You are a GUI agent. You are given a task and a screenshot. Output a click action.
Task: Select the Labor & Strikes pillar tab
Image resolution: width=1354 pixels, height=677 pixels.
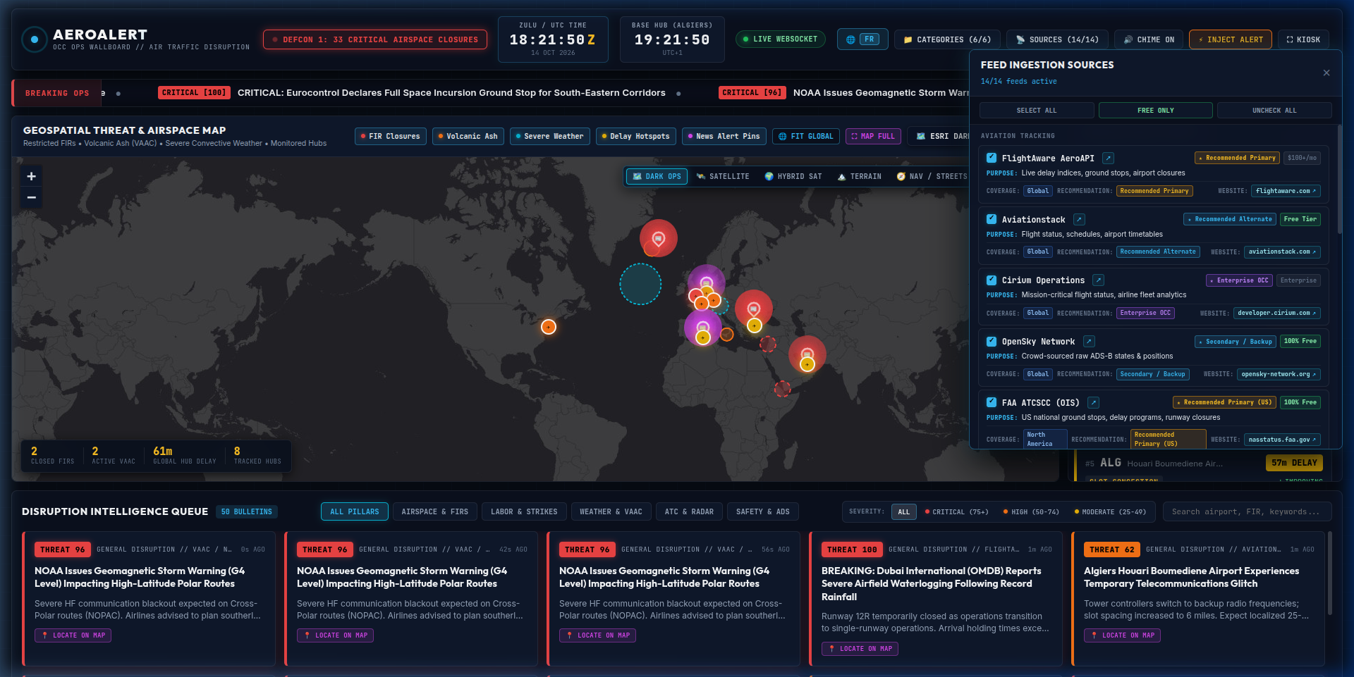[524, 512]
